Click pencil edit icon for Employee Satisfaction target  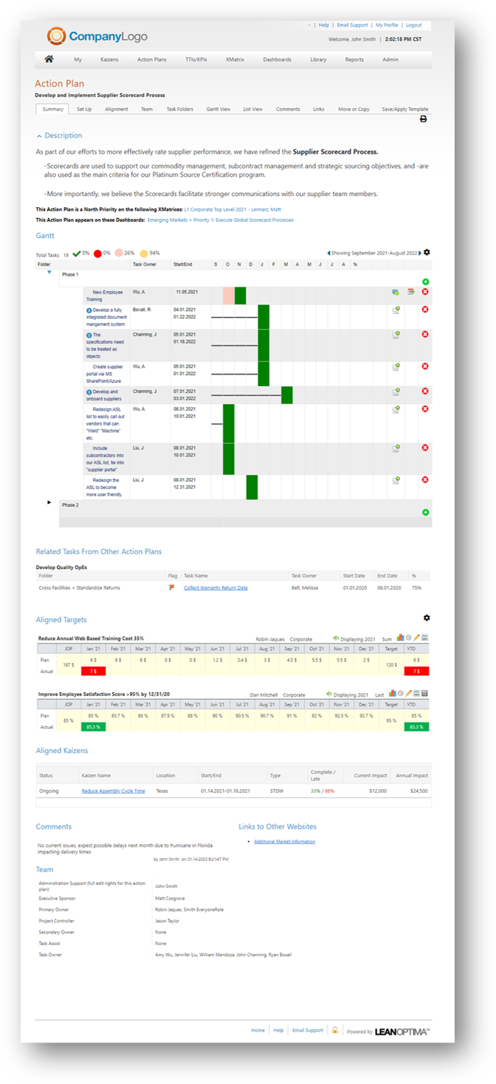point(409,694)
